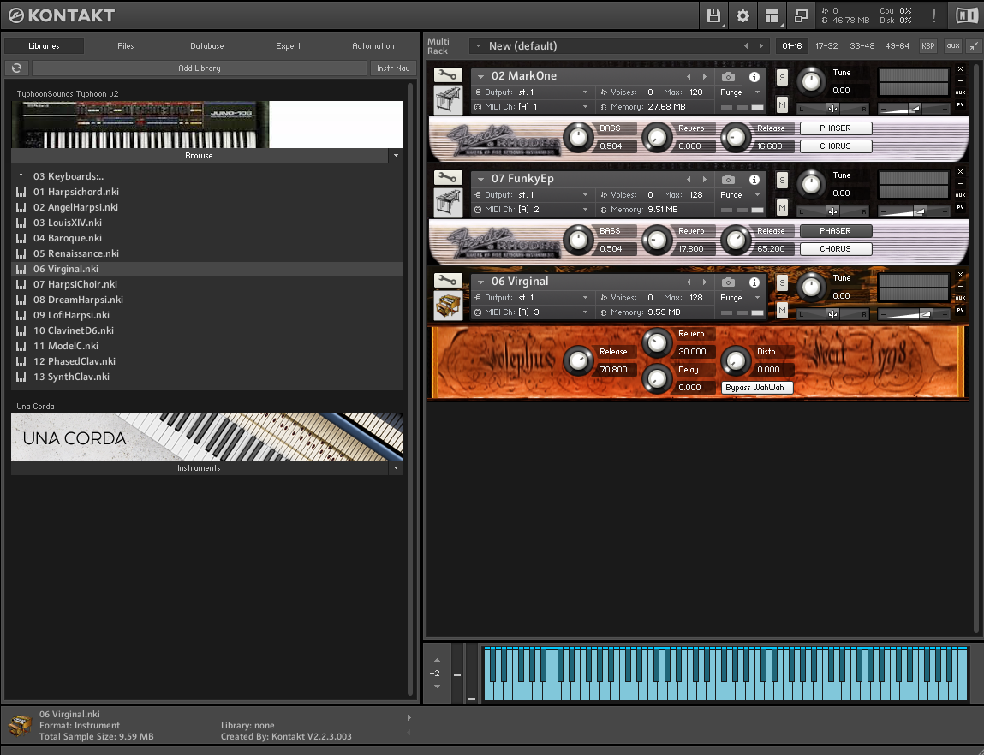This screenshot has height=755, width=984.
Task: Click the minimized view window icon
Action: click(801, 15)
